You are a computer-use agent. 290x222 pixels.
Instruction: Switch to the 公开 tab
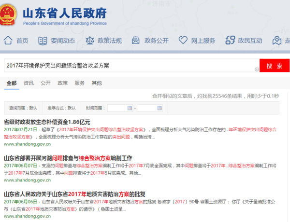click(x=45, y=83)
